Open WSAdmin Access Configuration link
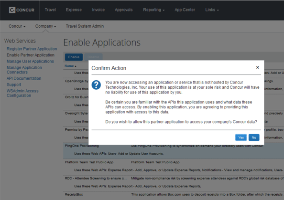Image resolution: width=284 pixels, height=200 pixels. coord(22,93)
